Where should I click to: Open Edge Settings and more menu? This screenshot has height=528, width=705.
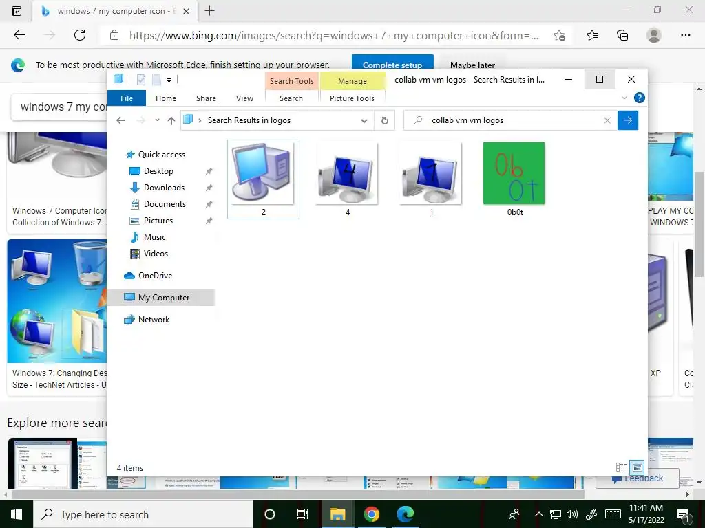point(685,35)
